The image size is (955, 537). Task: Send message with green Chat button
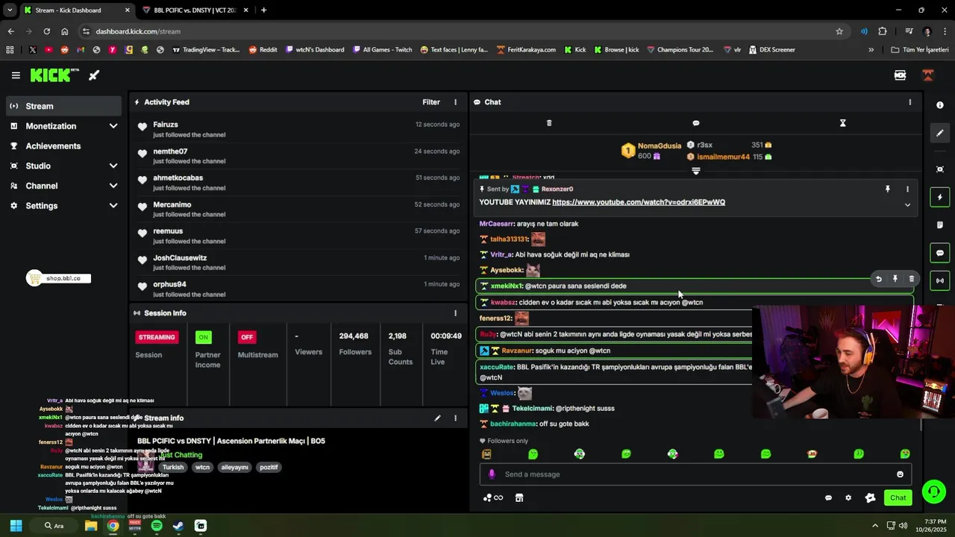tap(898, 498)
